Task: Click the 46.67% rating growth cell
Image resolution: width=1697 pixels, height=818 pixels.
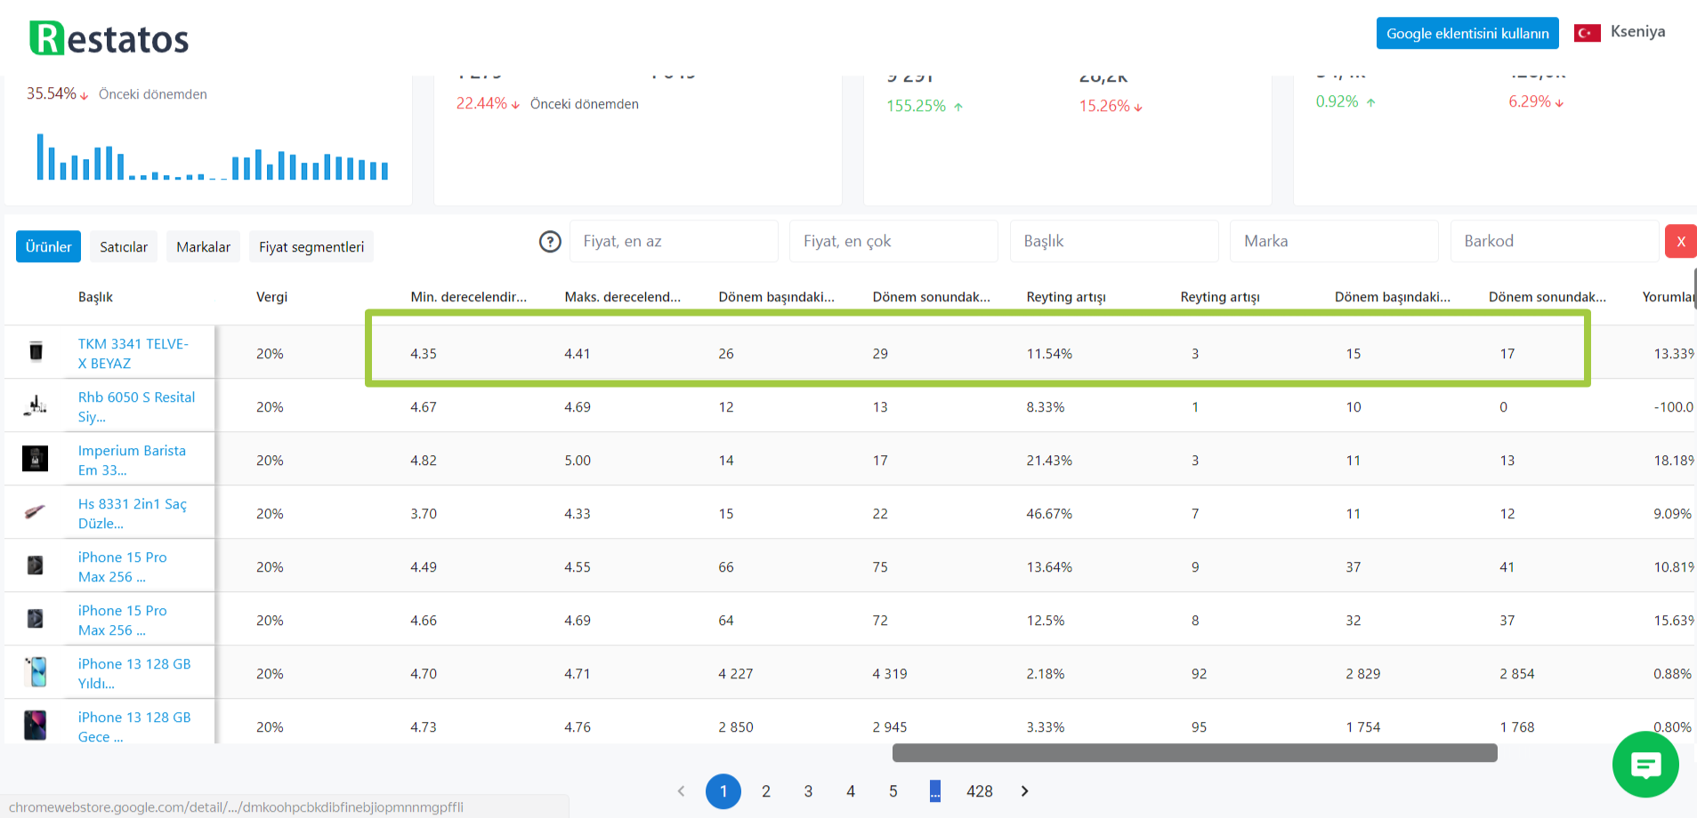Action: 1049,513
